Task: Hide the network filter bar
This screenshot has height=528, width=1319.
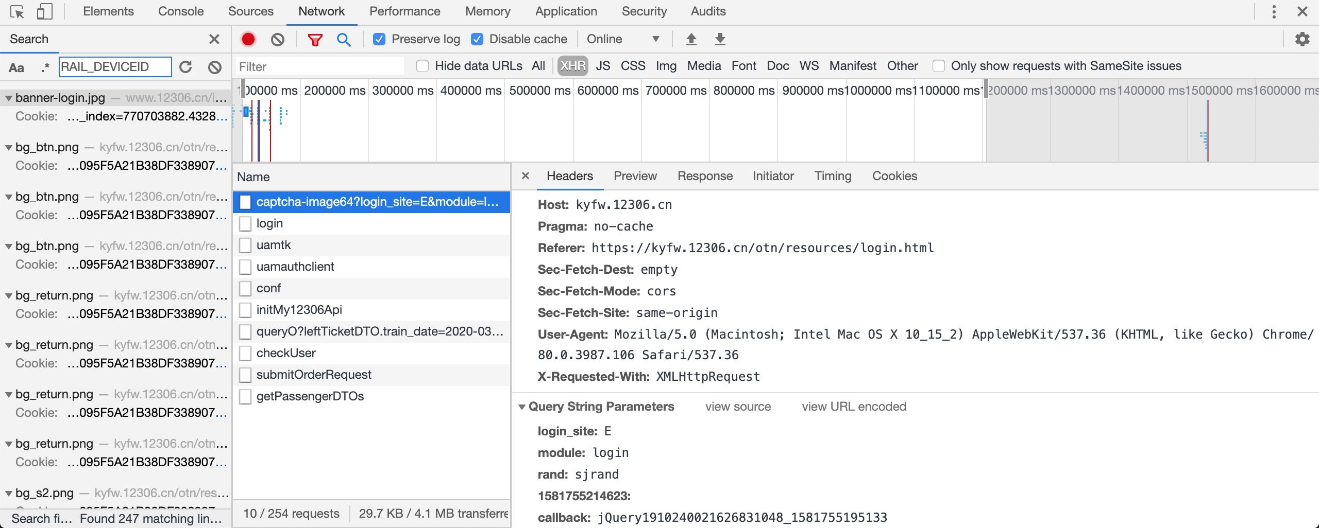Action: [315, 39]
